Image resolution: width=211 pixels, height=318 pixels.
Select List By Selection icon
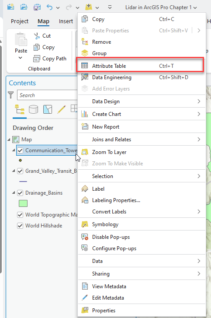[48, 109]
